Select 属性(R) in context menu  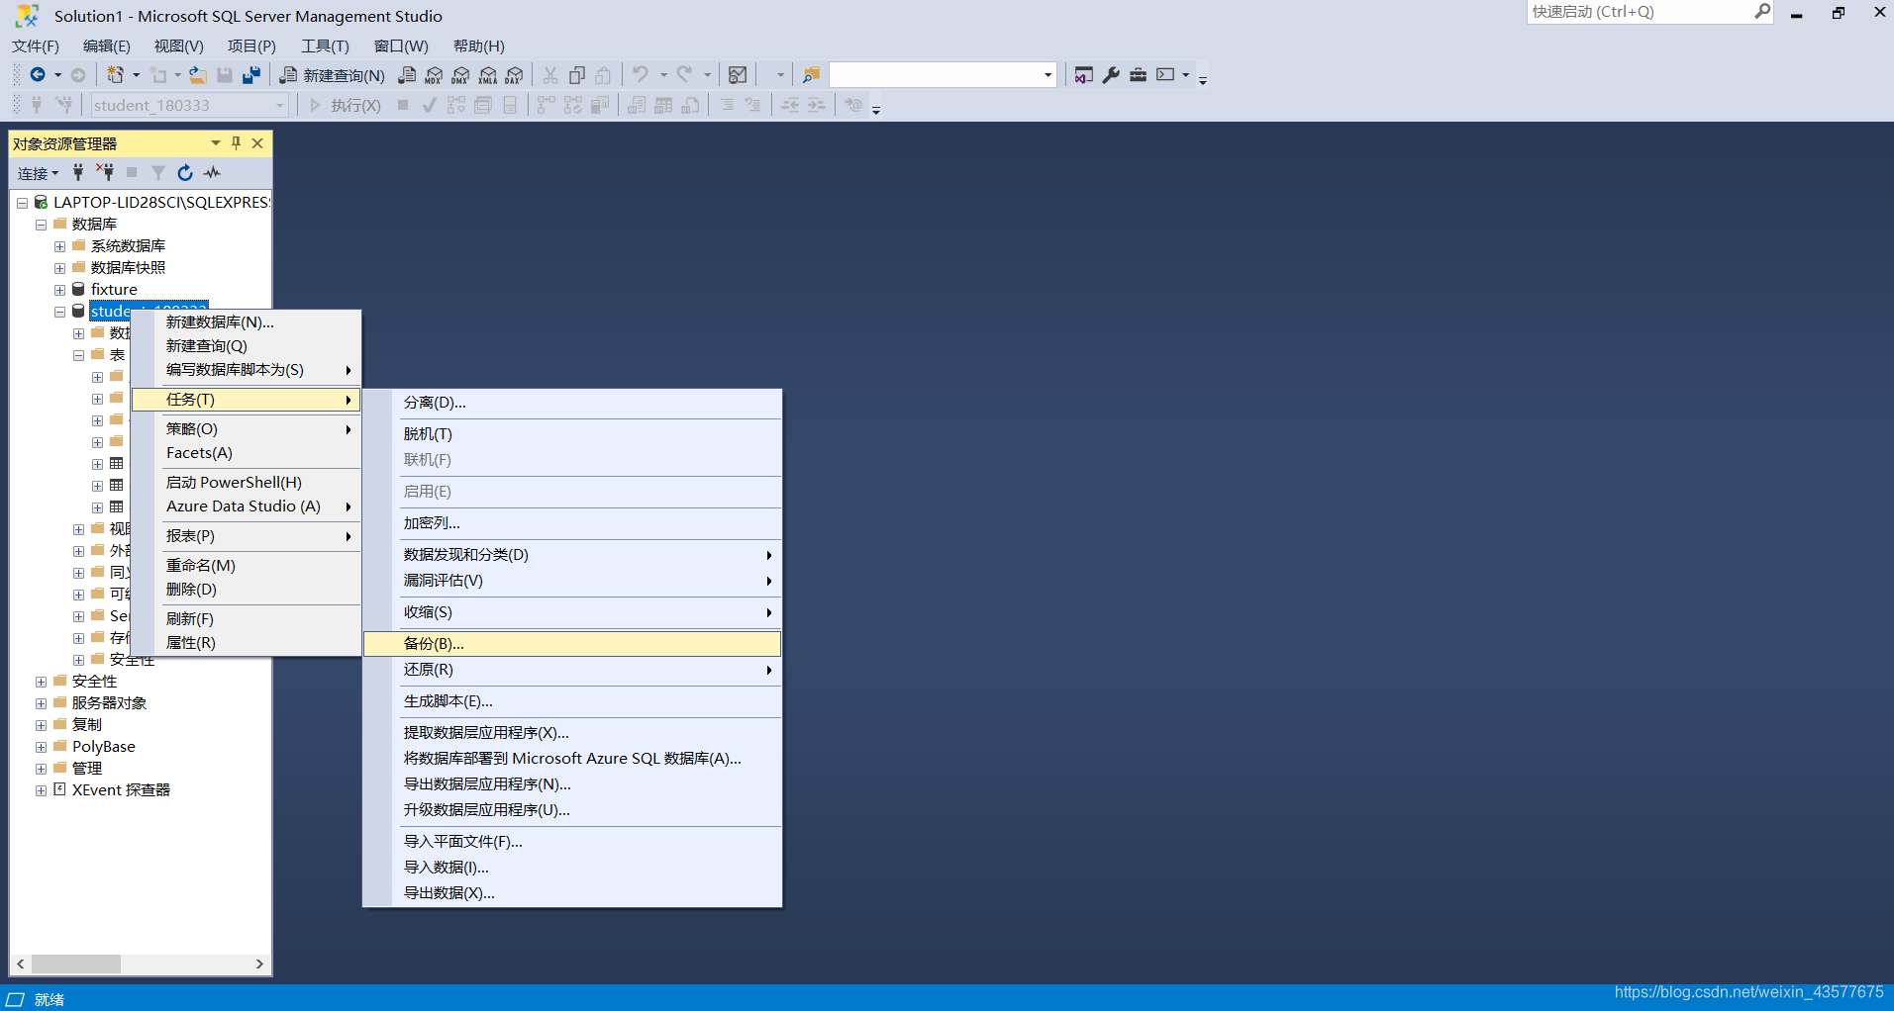click(247, 643)
